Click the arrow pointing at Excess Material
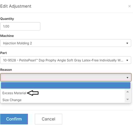Image resolution: width=133 pixels, height=126 pixels. (33, 93)
